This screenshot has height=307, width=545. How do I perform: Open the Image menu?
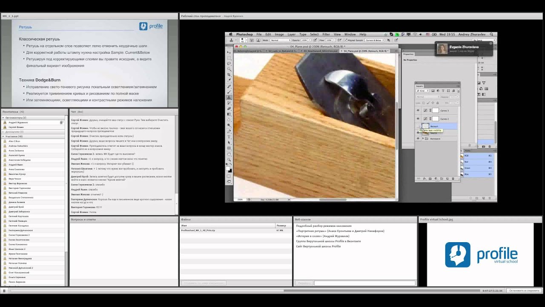[x=279, y=35]
